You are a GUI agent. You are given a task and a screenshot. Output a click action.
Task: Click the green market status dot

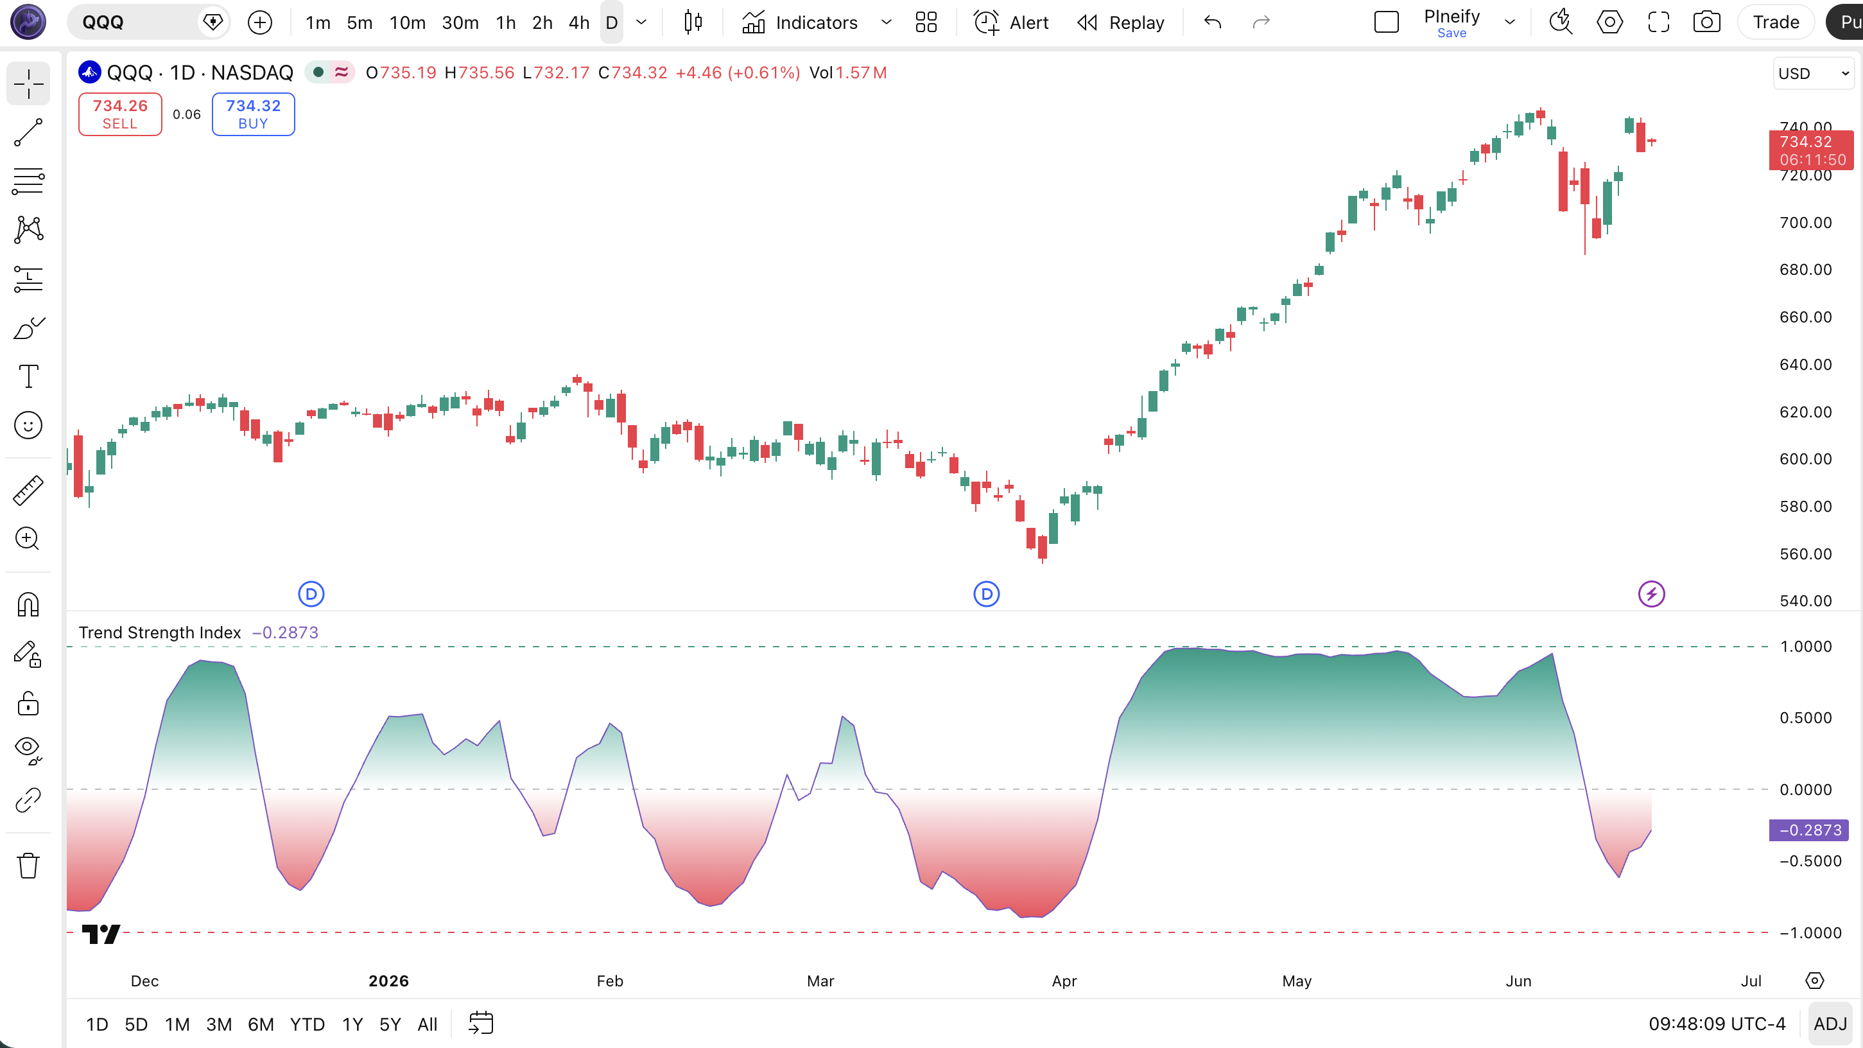pos(318,73)
